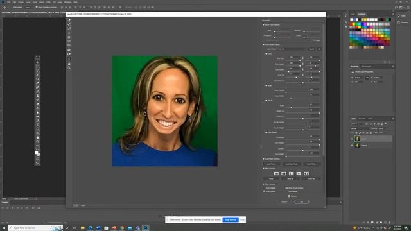Toggle the Show Mesh checkbox
Image resolution: width=411 pixels, height=231 pixels.
(286, 191)
